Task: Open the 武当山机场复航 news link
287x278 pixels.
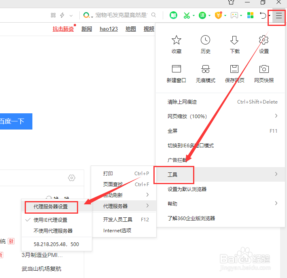Action: [41, 269]
